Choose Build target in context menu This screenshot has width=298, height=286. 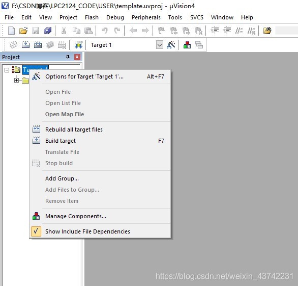pyautogui.click(x=100, y=141)
